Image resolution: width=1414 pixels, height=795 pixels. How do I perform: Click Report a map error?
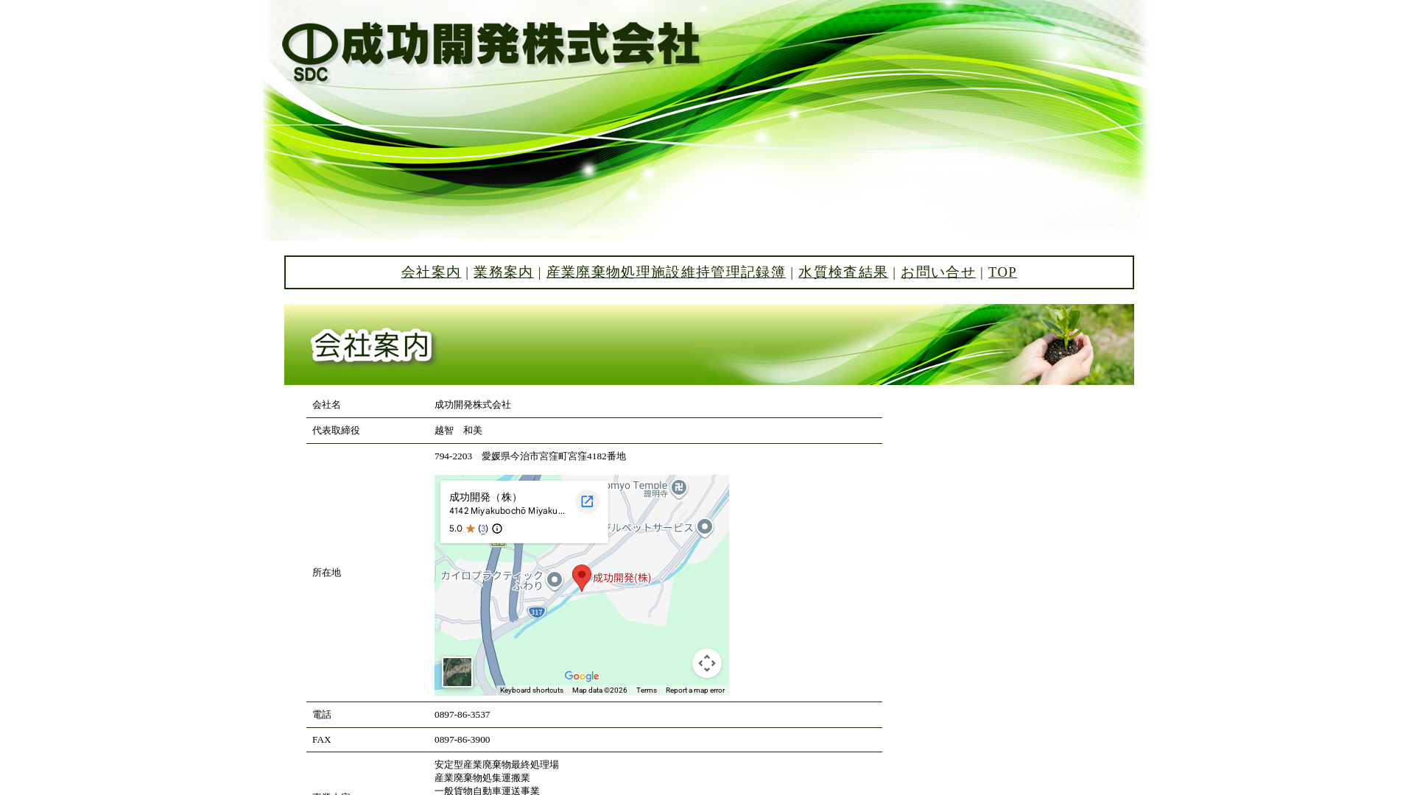tap(694, 690)
